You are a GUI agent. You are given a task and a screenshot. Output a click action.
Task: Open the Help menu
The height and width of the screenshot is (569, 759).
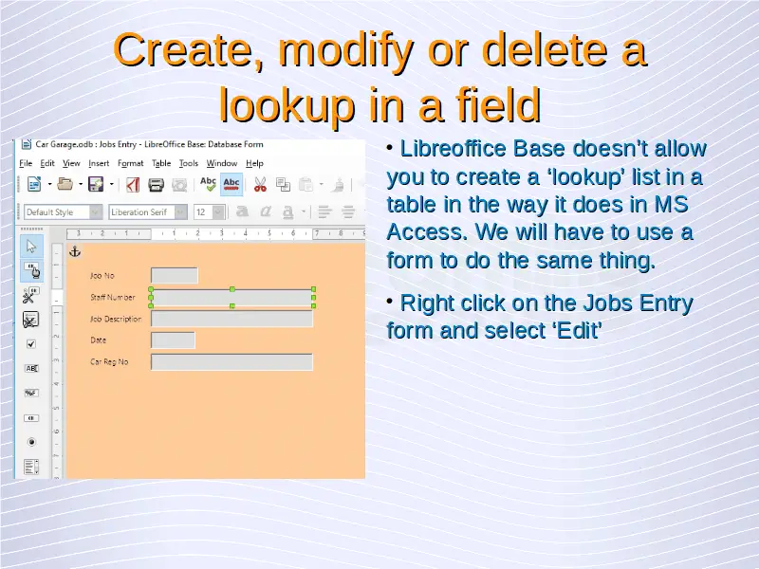(x=254, y=163)
